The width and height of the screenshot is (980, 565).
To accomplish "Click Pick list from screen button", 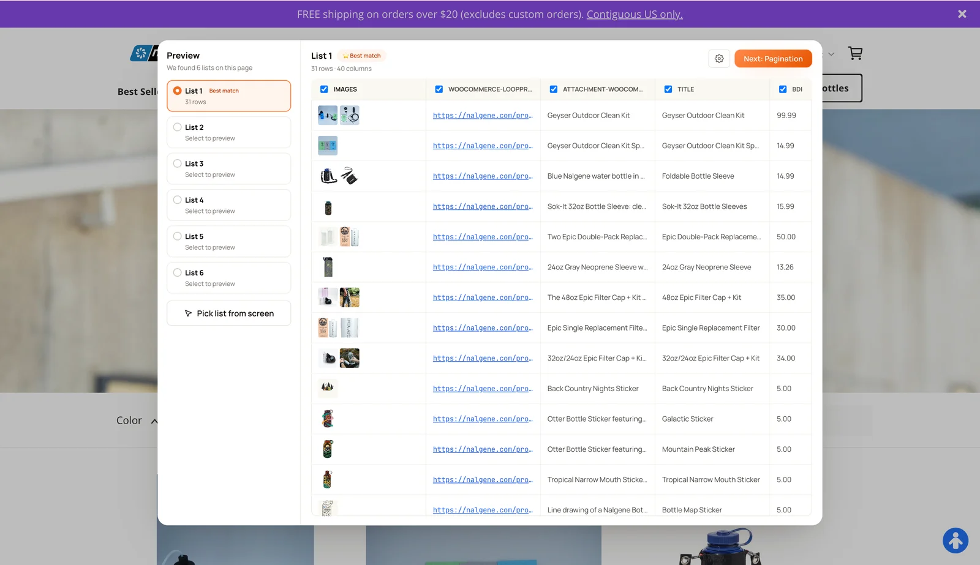I will tap(228, 313).
